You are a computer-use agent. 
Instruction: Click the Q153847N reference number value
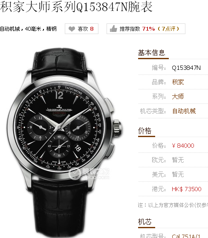pos(186,68)
